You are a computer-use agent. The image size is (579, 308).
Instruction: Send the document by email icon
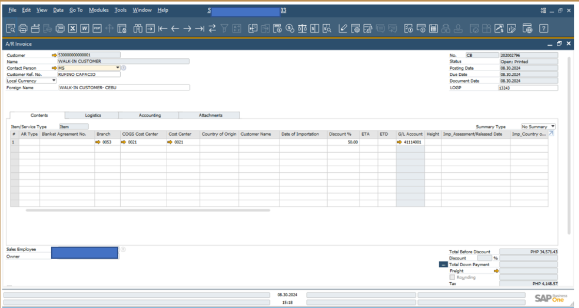point(36,28)
